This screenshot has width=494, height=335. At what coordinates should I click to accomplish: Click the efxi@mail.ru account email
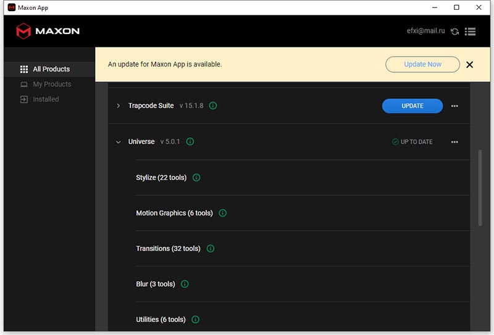tap(425, 31)
